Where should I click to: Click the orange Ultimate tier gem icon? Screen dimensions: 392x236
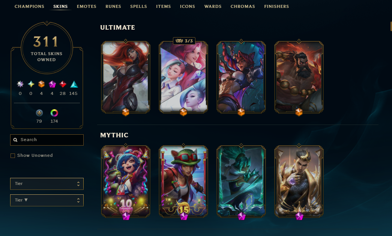coord(42,84)
